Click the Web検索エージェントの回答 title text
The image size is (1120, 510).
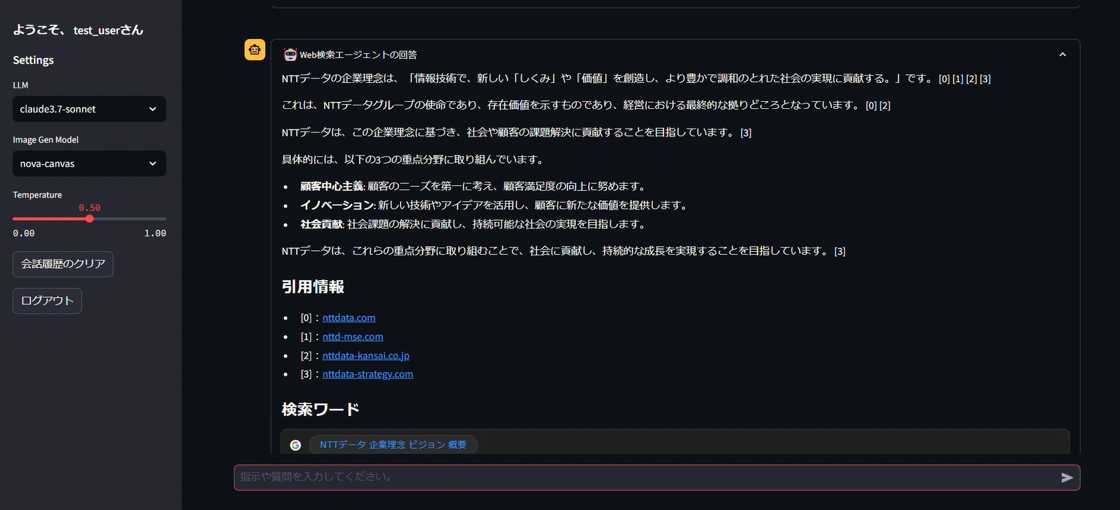click(x=358, y=54)
